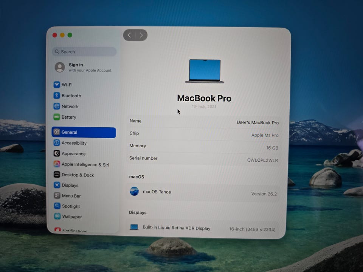Screen dimensions: 363x272
Task: Open Desktop & Dock settings
Action: [x=84, y=175]
